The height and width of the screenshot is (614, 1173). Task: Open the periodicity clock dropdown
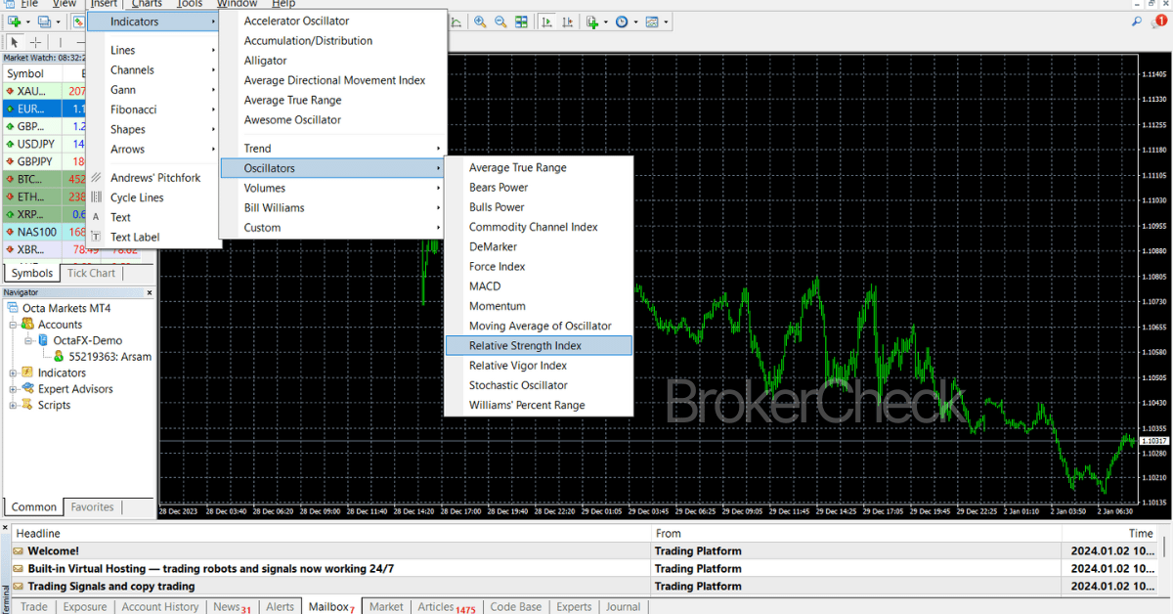coord(625,22)
